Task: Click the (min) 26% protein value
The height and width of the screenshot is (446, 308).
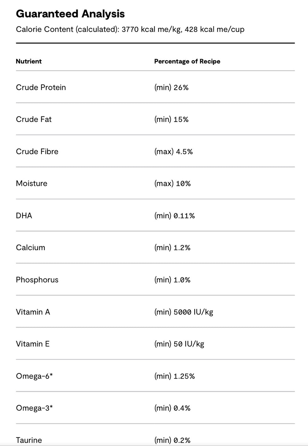Action: (x=171, y=87)
